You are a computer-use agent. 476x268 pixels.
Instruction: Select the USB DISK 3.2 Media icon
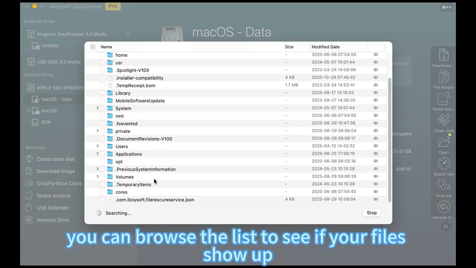point(31,62)
